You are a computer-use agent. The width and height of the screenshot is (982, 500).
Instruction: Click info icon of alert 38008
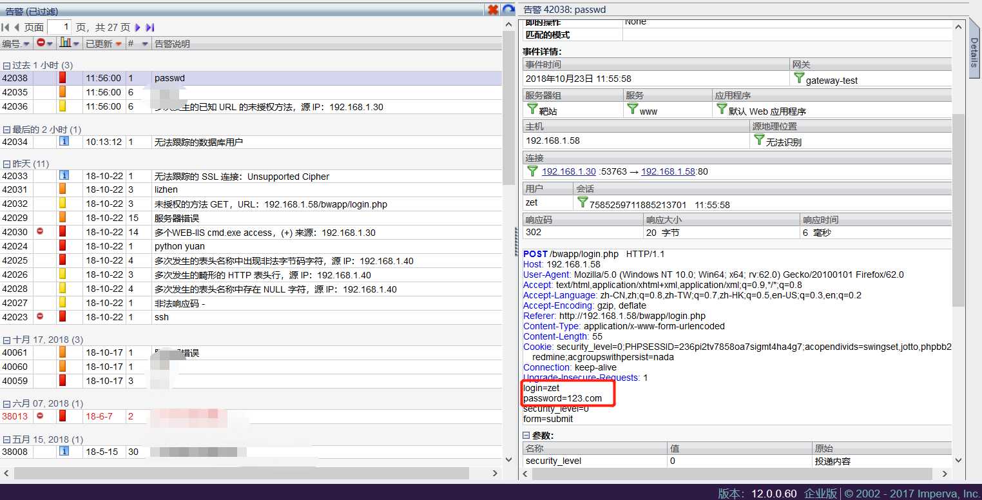pyautogui.click(x=64, y=450)
